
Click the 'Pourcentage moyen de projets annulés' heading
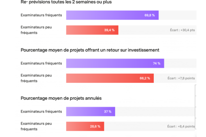(61, 98)
